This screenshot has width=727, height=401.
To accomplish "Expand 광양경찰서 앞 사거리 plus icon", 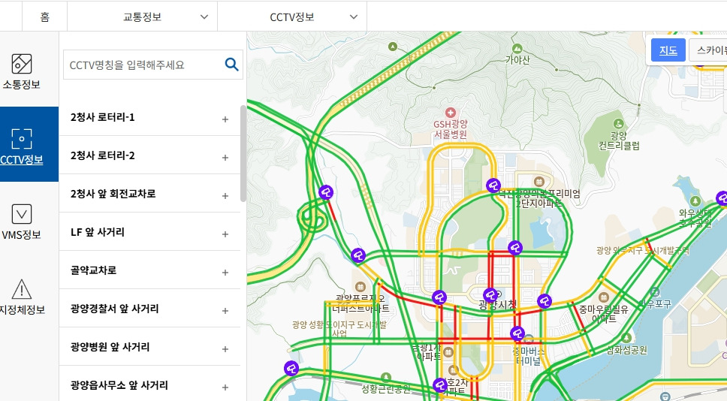I will point(225,311).
